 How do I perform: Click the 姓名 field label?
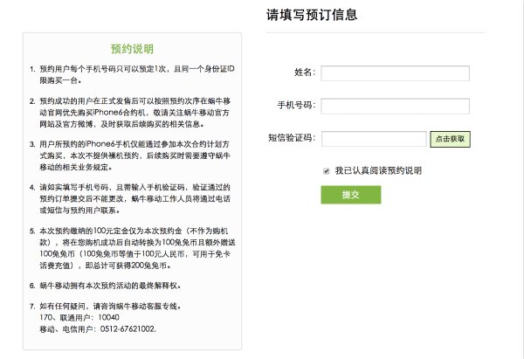click(302, 72)
